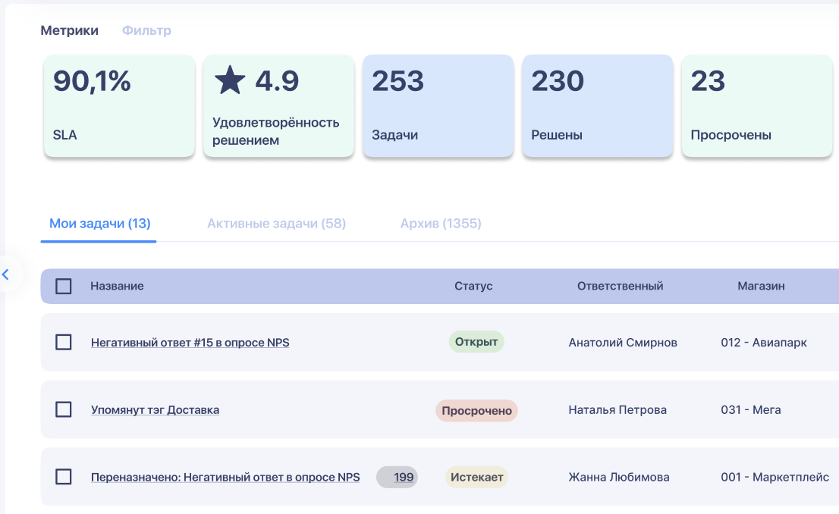Click the 199 counter badge
The height and width of the screenshot is (514, 839).
click(398, 478)
